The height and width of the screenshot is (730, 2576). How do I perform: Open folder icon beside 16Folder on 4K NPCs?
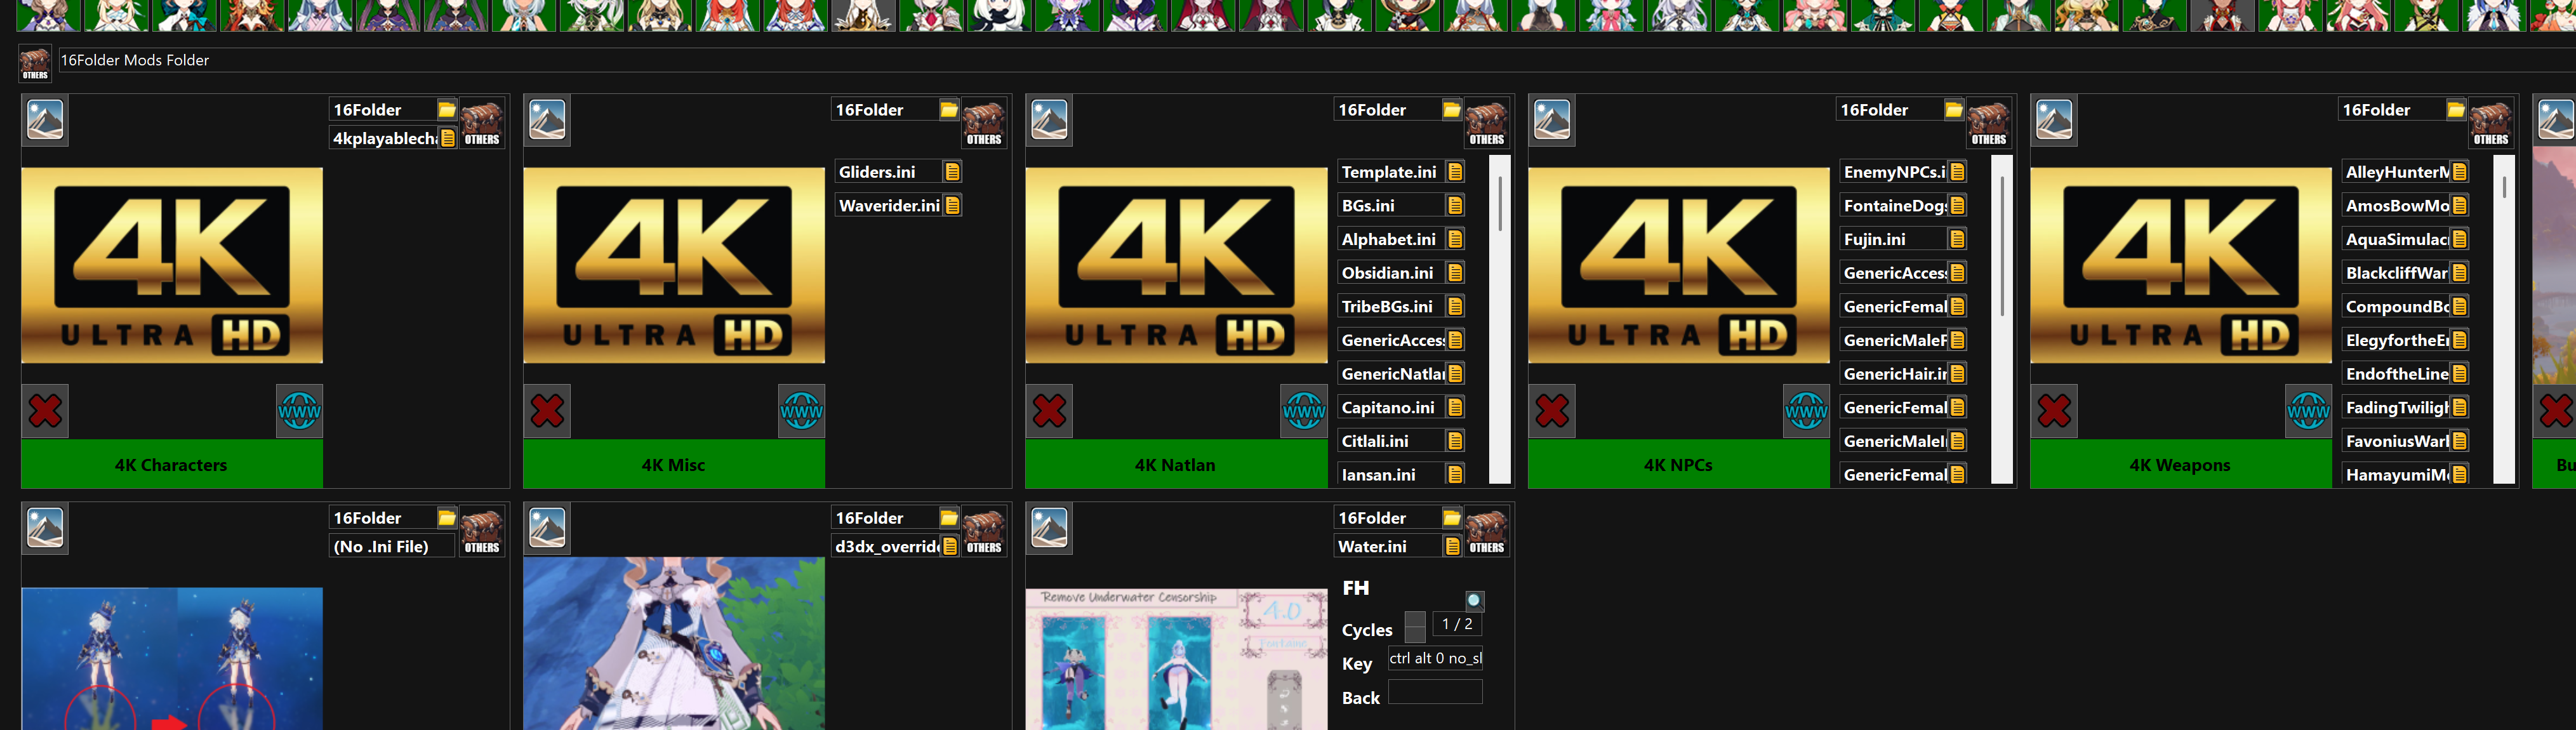click(x=1953, y=109)
